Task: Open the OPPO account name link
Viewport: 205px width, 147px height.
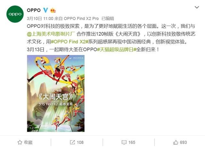Action: coord(34,10)
